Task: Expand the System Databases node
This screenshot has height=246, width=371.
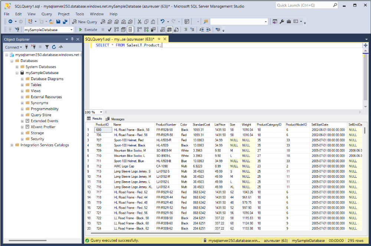Action: pyautogui.click(x=17, y=67)
